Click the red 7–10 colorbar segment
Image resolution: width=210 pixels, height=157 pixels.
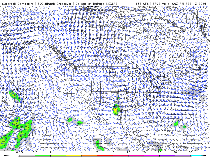click(x=105, y=156)
